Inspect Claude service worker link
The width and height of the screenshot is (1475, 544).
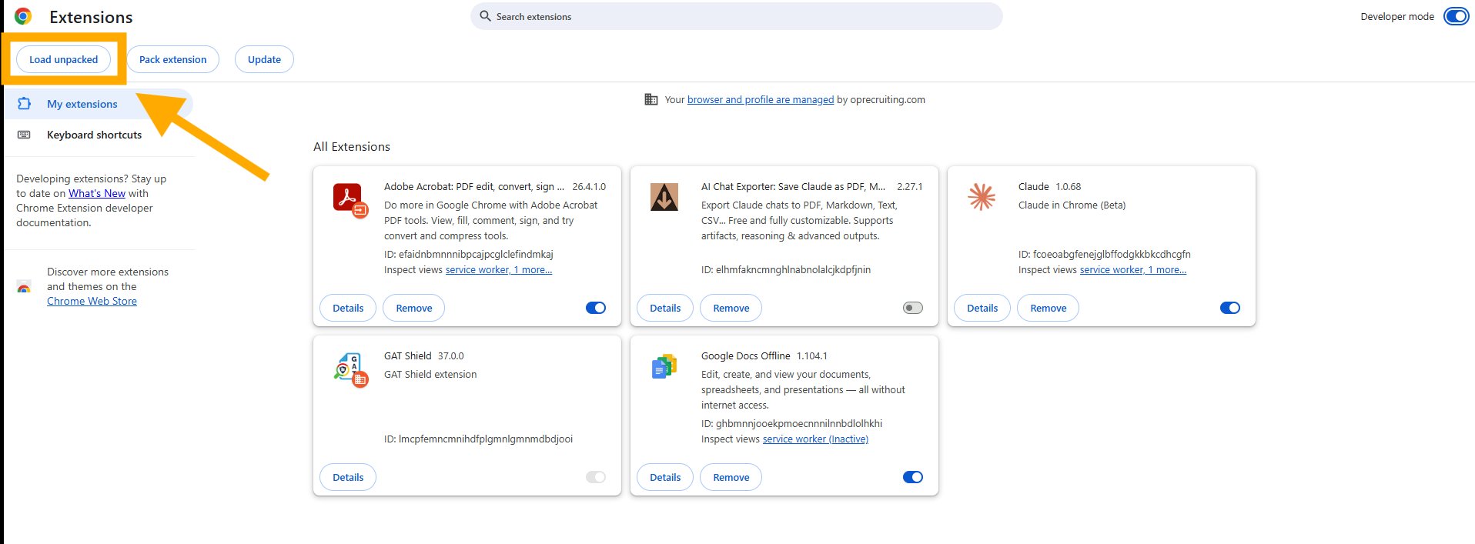(1133, 269)
